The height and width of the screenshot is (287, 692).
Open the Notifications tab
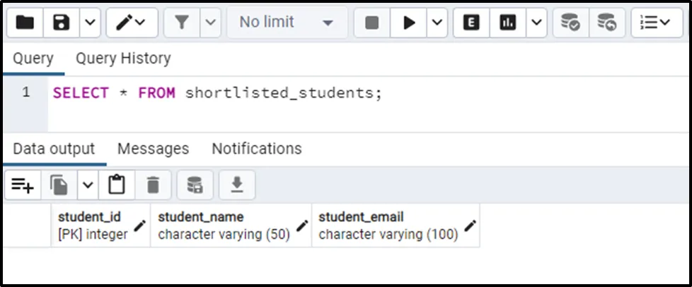(x=257, y=148)
